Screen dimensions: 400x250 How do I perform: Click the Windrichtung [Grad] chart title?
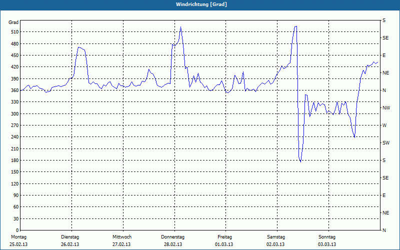click(x=201, y=4)
